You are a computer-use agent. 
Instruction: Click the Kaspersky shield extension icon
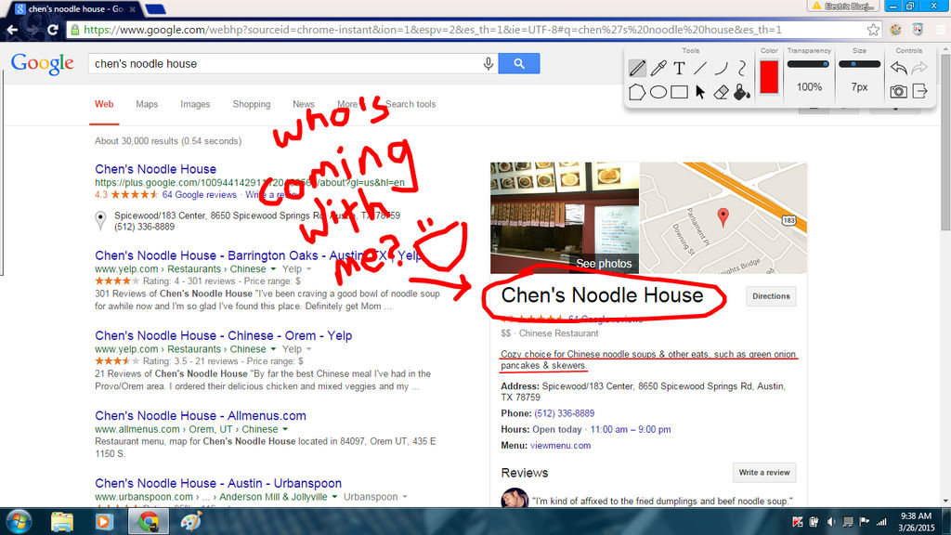918,30
